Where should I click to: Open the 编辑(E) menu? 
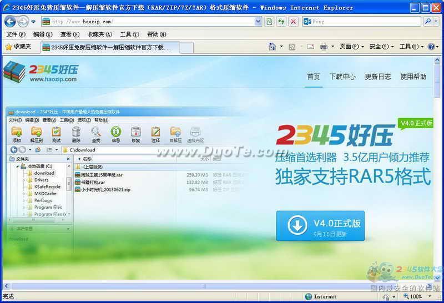(43, 34)
